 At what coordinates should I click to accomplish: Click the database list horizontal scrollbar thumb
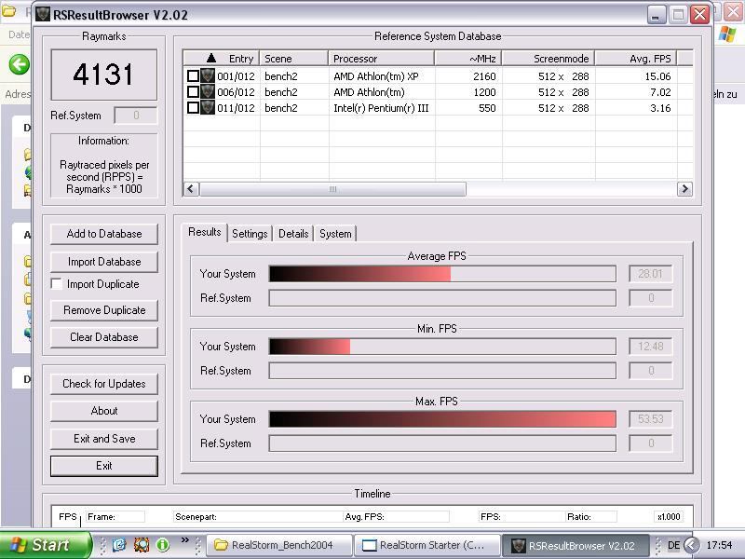point(332,189)
